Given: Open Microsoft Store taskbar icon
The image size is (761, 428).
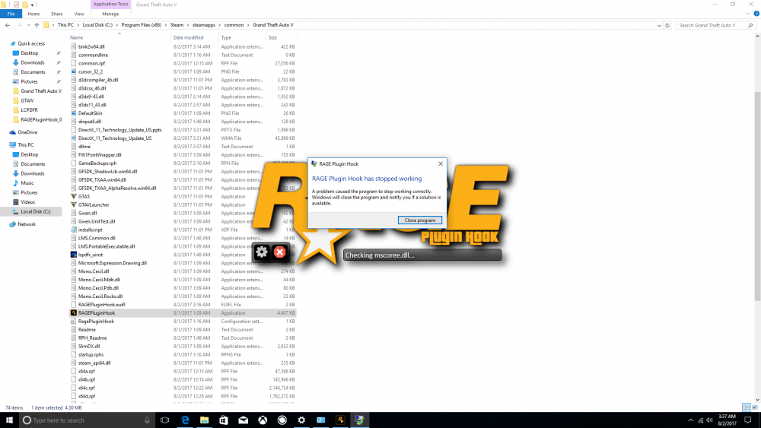Looking at the screenshot, I should click(223, 420).
